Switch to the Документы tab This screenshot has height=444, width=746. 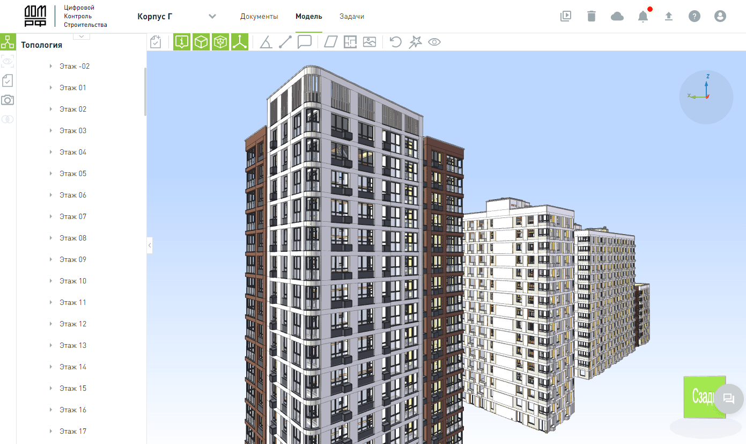tap(259, 16)
